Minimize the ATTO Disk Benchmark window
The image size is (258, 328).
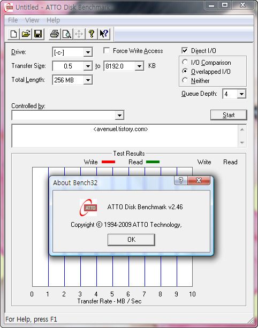pos(211,5)
